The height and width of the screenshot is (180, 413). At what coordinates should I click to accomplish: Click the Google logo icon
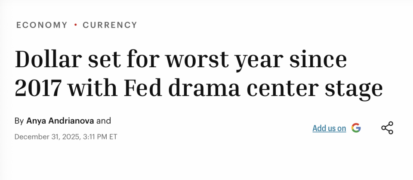pyautogui.click(x=356, y=128)
